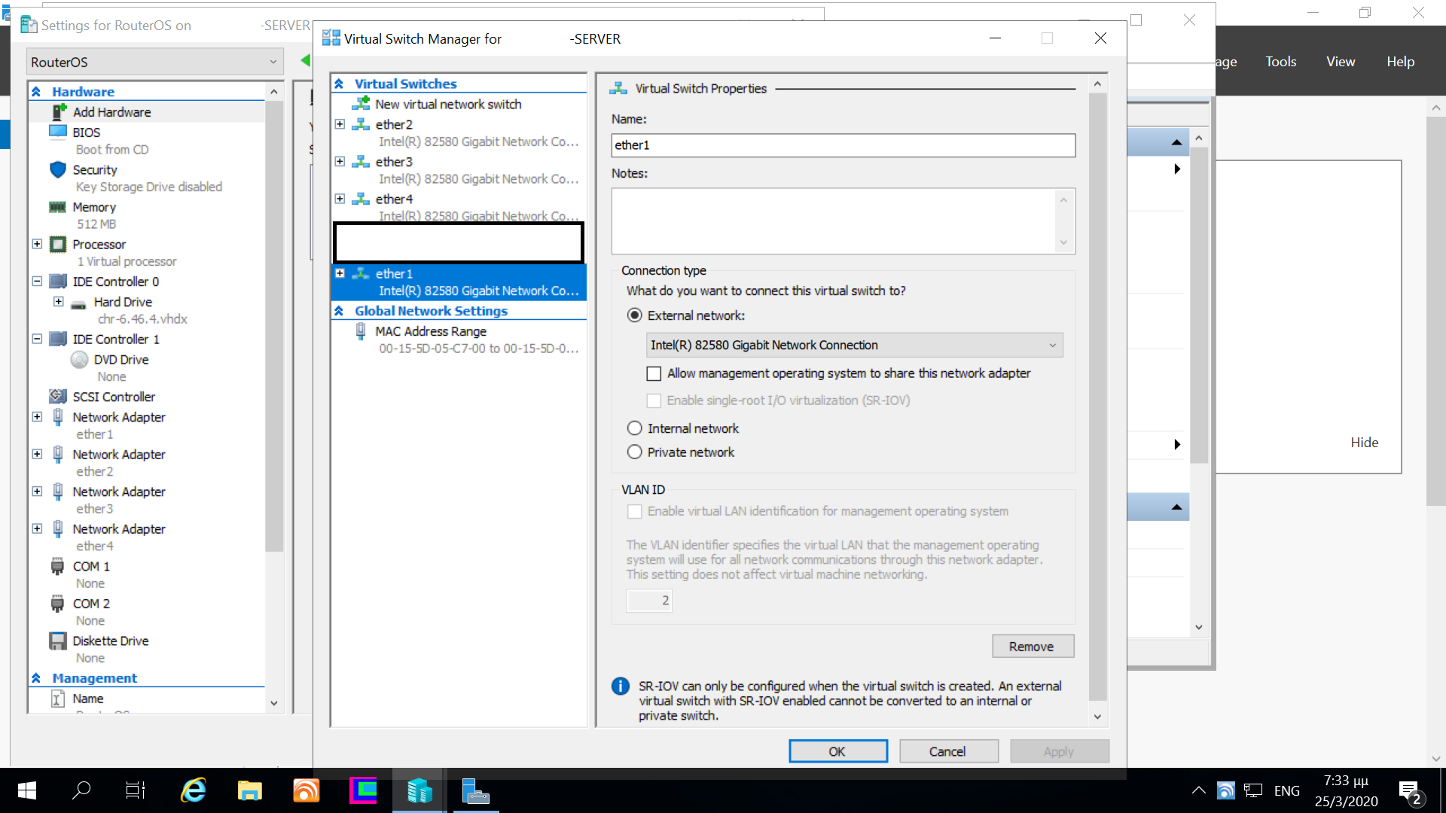
Task: Click the COM 1 port icon
Action: (x=57, y=566)
